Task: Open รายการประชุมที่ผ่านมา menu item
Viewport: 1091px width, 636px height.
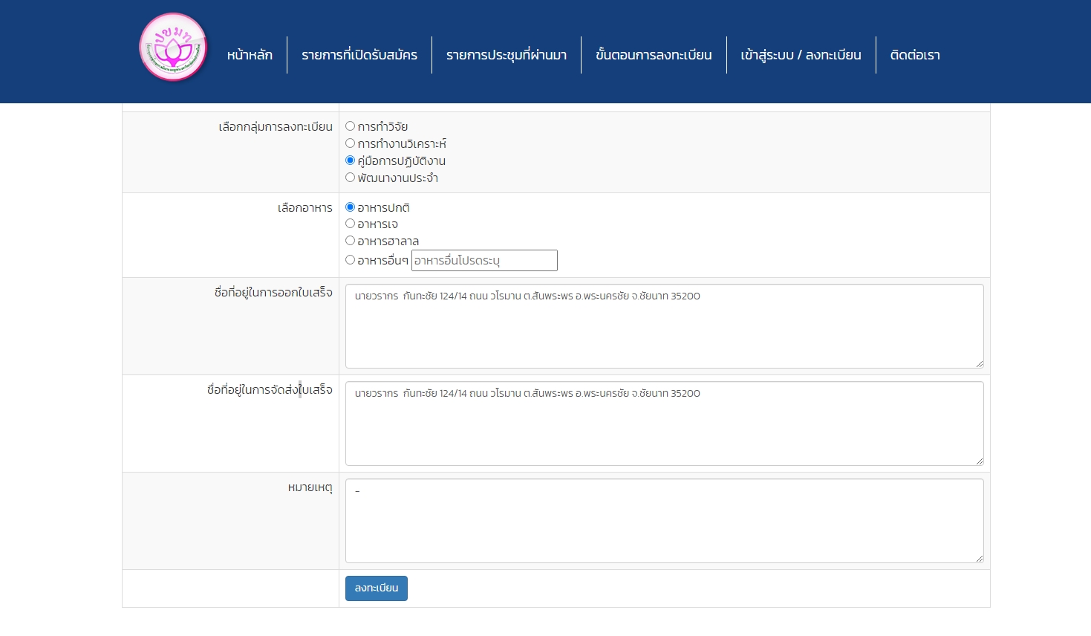Action: point(507,55)
